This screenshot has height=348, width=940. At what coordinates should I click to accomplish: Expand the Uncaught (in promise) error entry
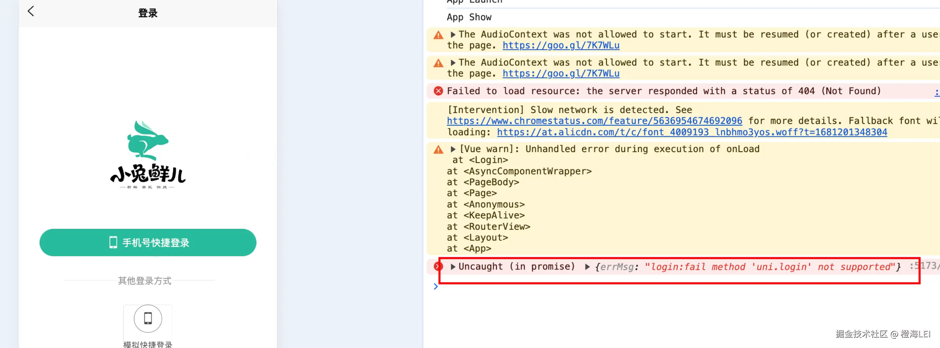[x=453, y=267]
